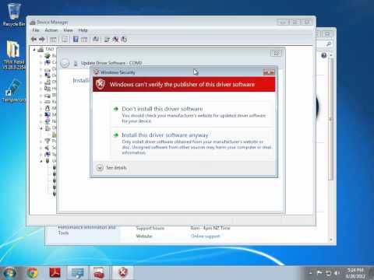Select the TAD computer icon in device tree
Screen dimensions: 374x280
41,49
